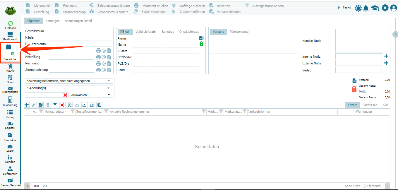Open the Logistik truck icon
This screenshot has width=398, height=190.
[x=10, y=124]
